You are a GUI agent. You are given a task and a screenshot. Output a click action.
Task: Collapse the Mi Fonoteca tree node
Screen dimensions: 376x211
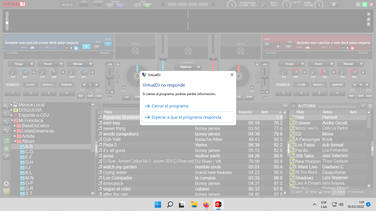12,120
